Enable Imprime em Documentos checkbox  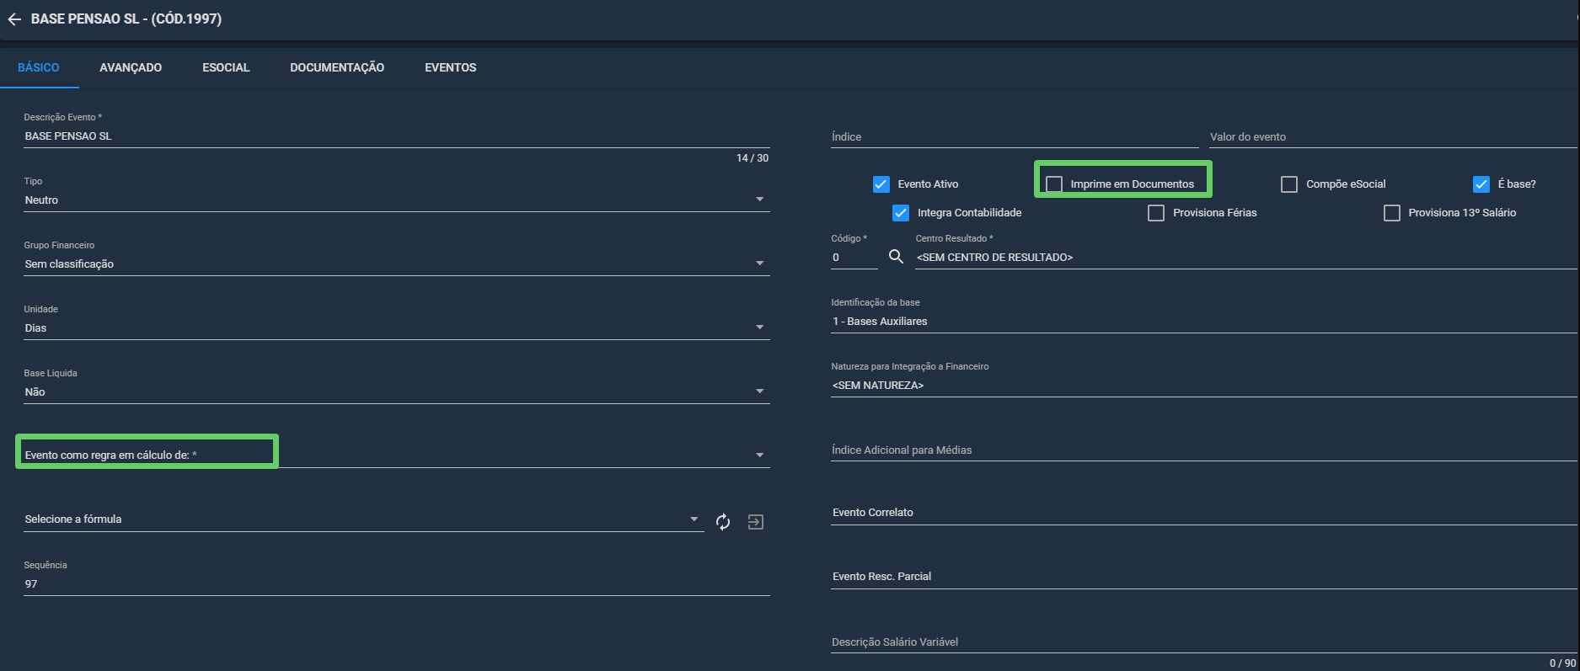click(x=1054, y=184)
